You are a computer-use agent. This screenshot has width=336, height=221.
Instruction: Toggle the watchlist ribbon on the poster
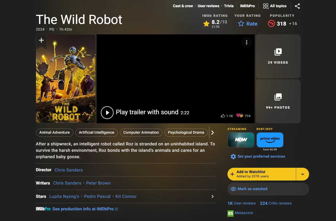coord(41,40)
